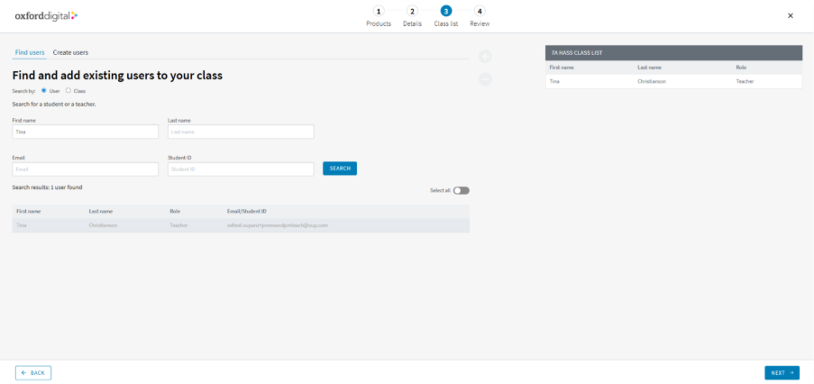Click the minus icon to remove users
This screenshot has height=384, width=814.
(485, 79)
